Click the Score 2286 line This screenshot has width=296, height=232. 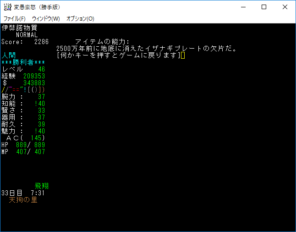(25, 42)
